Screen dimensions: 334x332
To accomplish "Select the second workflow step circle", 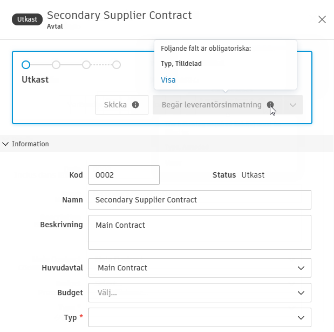I will click(56, 65).
